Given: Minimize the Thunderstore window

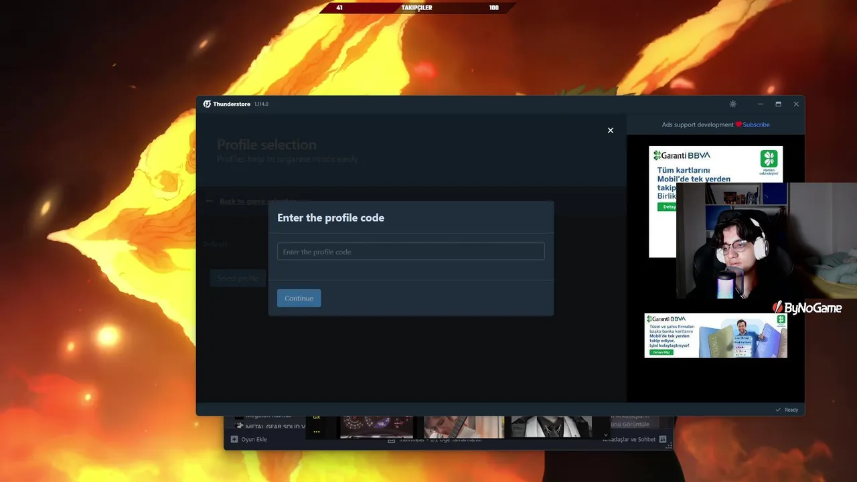Looking at the screenshot, I should 761,104.
